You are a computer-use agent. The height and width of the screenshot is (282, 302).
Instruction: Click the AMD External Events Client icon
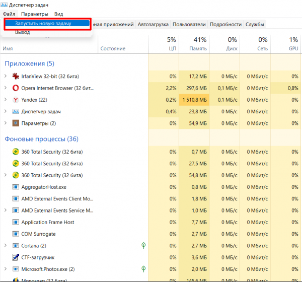(x=16, y=199)
